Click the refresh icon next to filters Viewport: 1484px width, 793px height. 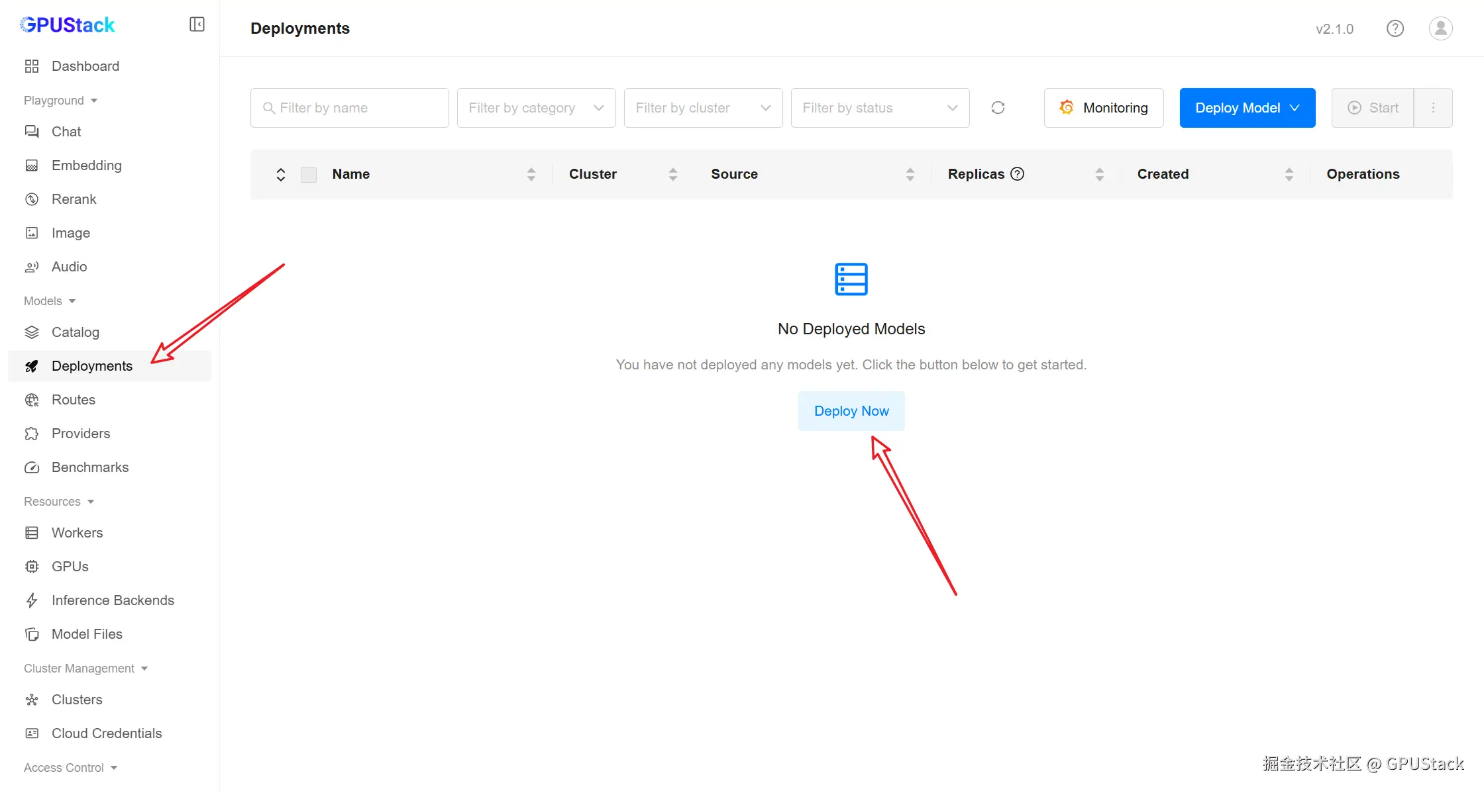click(998, 107)
